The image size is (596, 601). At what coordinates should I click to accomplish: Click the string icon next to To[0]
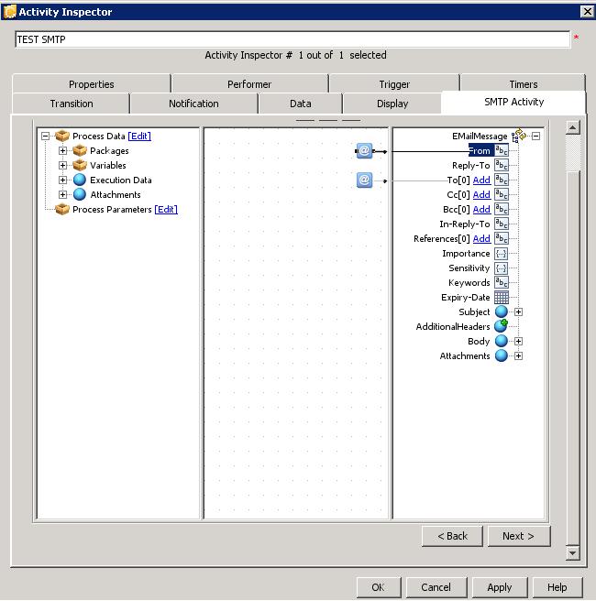(502, 180)
